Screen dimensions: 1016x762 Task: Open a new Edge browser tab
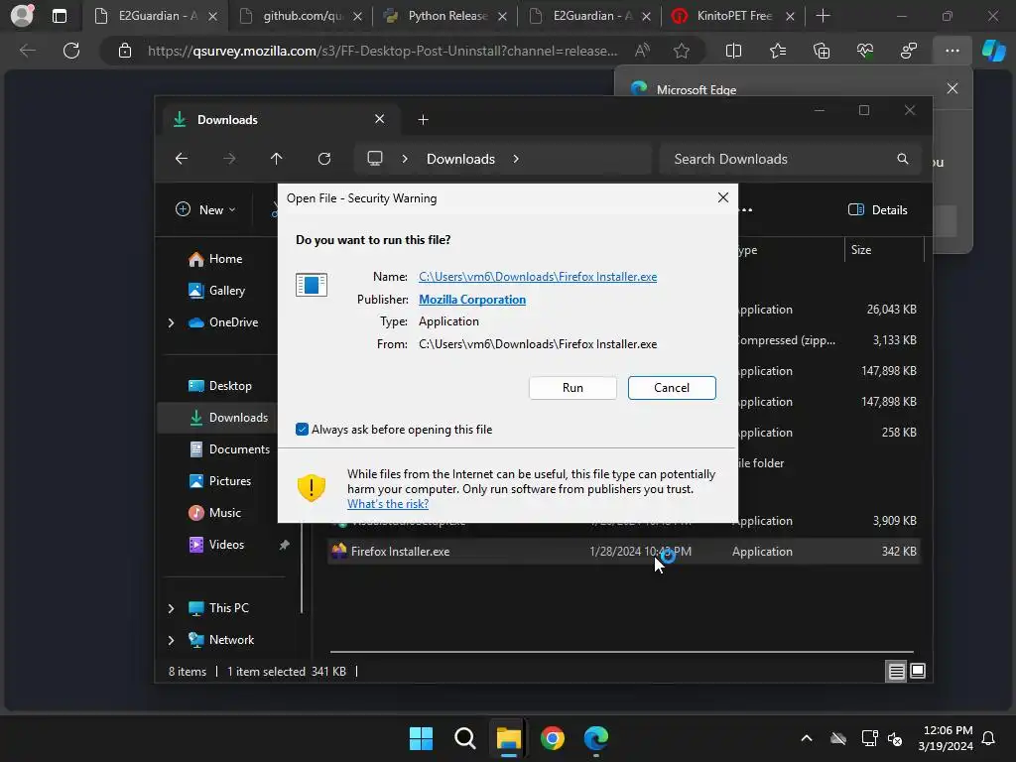[823, 16]
